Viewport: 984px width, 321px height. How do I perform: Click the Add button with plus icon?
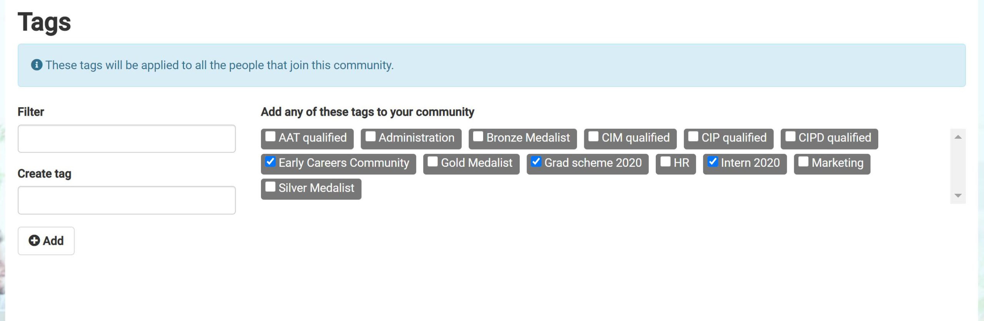[46, 241]
